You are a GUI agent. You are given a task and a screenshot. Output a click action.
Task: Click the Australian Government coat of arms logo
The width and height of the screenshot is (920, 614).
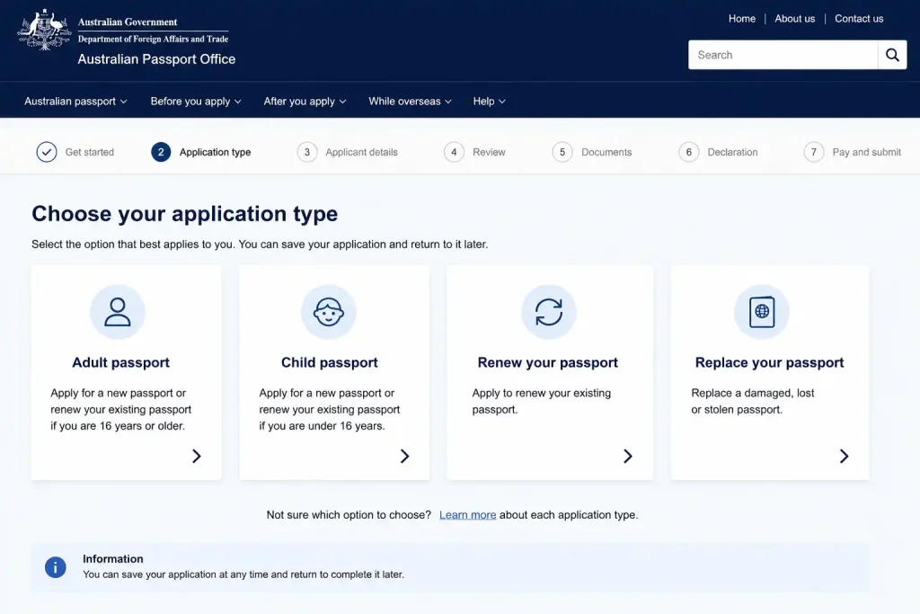pyautogui.click(x=44, y=30)
